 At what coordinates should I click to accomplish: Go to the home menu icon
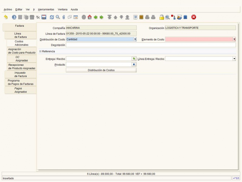(x=90, y=17)
